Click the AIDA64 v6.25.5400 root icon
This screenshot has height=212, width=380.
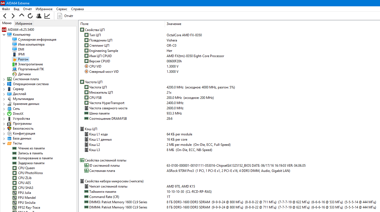pos(4,29)
